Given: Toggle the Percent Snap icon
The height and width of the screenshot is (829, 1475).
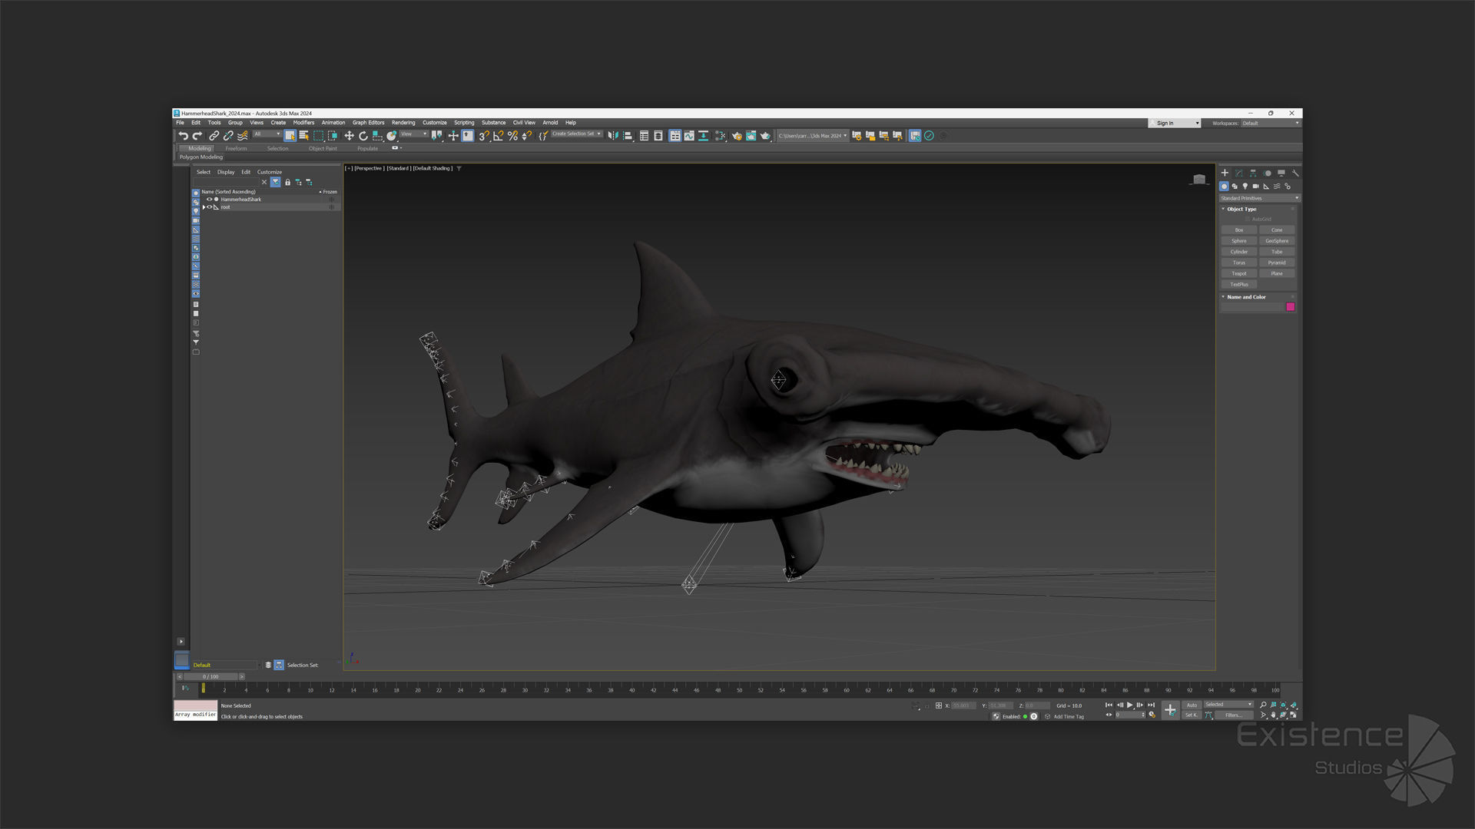Looking at the screenshot, I should pyautogui.click(x=512, y=136).
